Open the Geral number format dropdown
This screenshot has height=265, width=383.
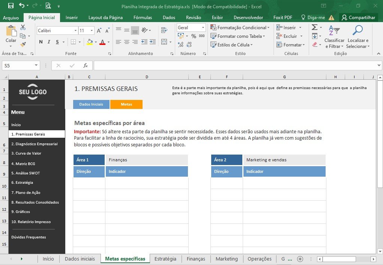pyautogui.click(x=203, y=28)
